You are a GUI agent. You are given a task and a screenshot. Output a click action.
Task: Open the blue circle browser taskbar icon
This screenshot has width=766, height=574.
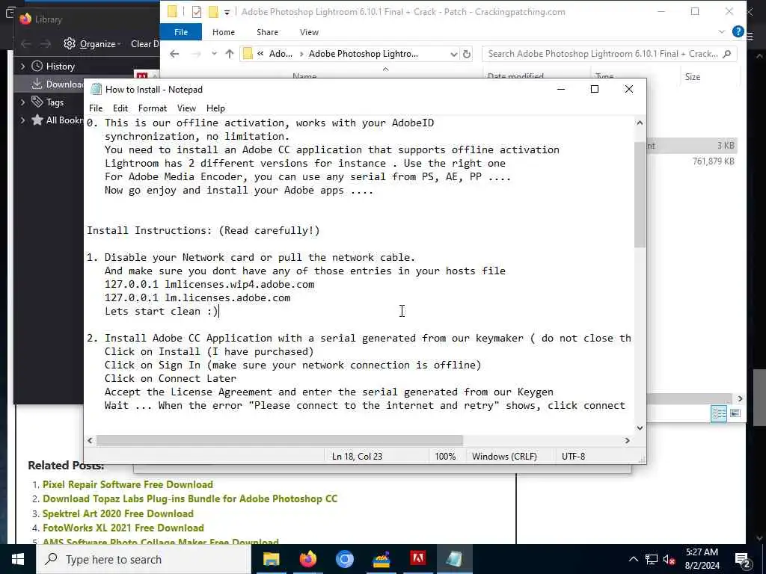(344, 559)
